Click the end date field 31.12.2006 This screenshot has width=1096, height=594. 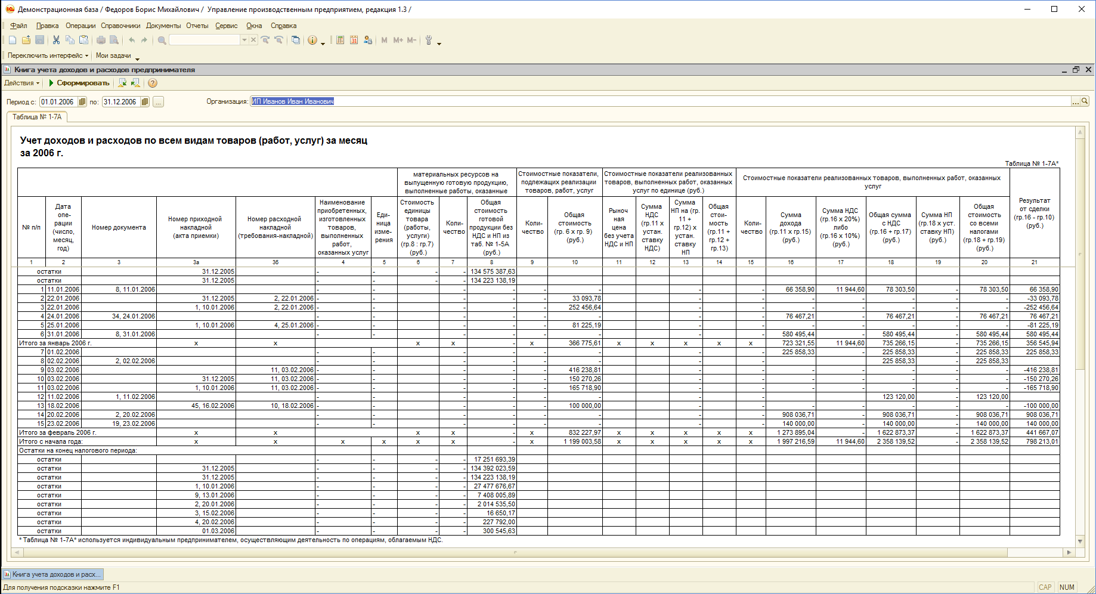coord(121,102)
